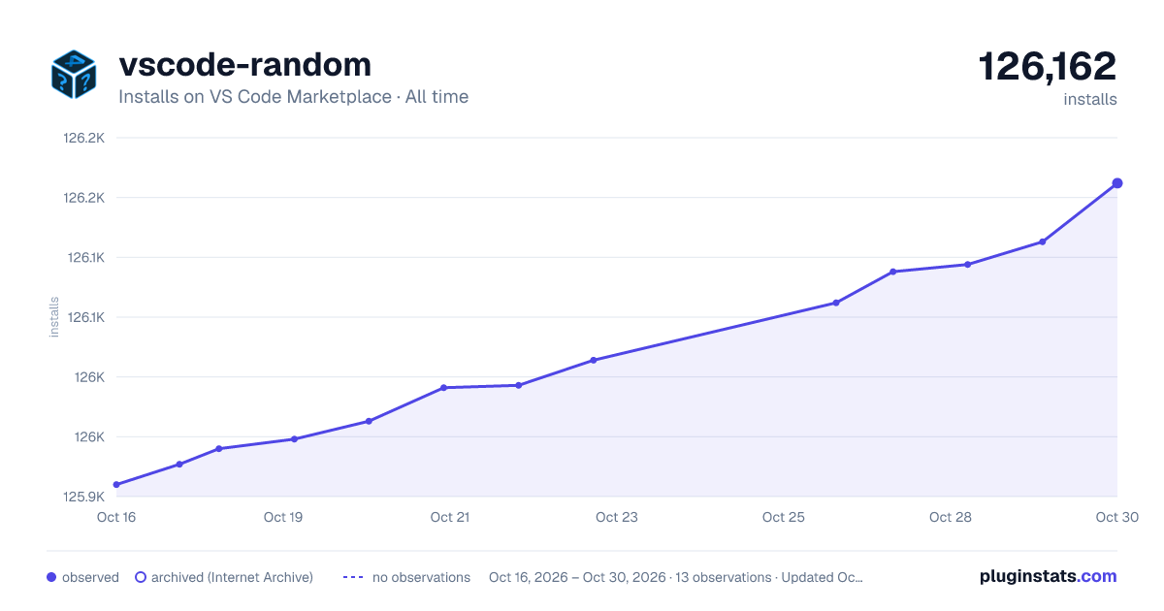Click the Oct 25 x-axis label

coord(784,517)
